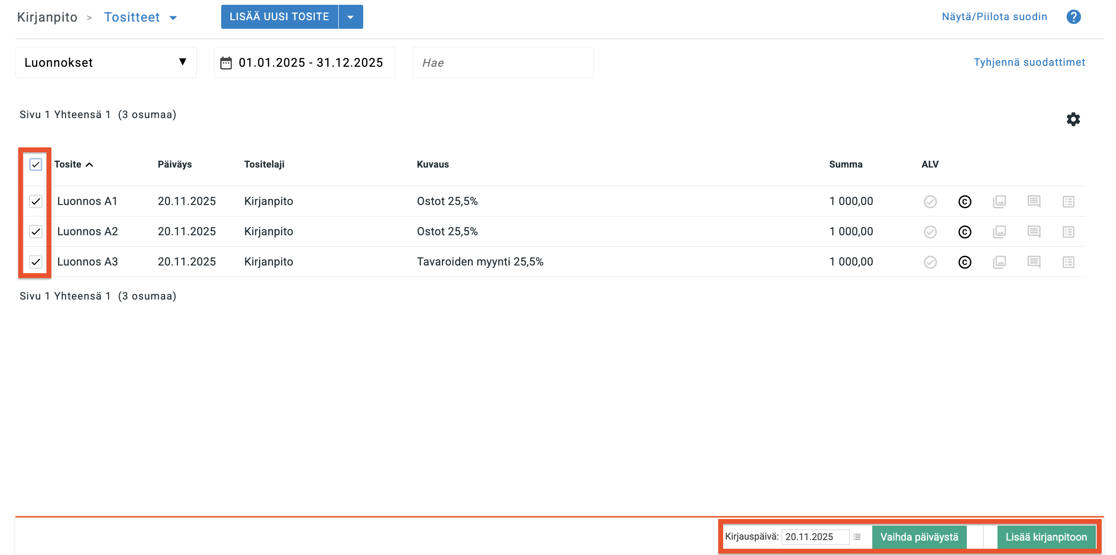
Task: Click Tyhjennä suodattimet link
Action: [1029, 62]
